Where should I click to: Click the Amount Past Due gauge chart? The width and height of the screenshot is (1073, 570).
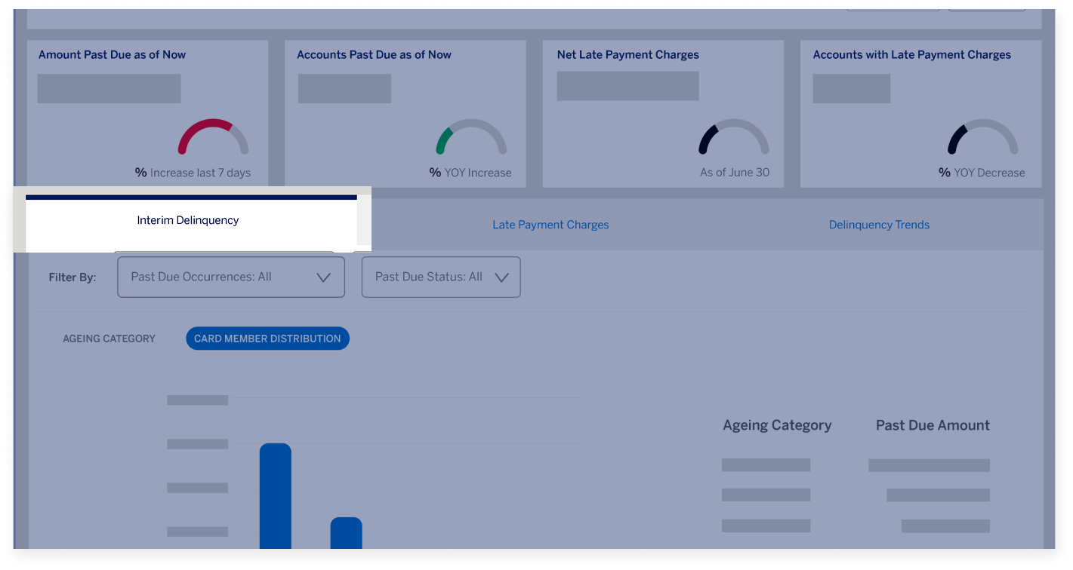click(x=212, y=139)
